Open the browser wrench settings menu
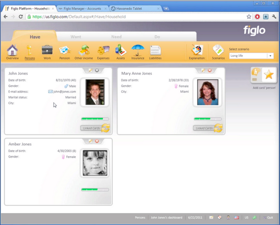The width and height of the screenshot is (280, 225). 274,16
